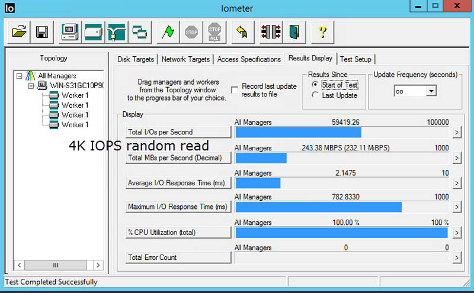Expand Total I/Os per Second arrow button
This screenshot has height=293, width=474.
click(x=456, y=132)
